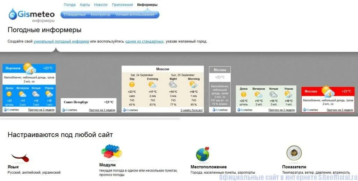Click the Moscow widget Morning weather icon

click(193, 85)
